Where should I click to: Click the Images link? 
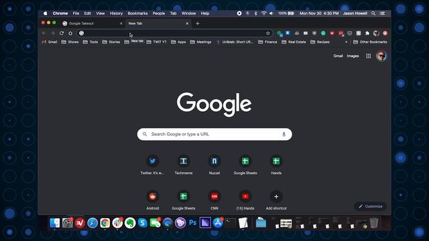pos(353,56)
